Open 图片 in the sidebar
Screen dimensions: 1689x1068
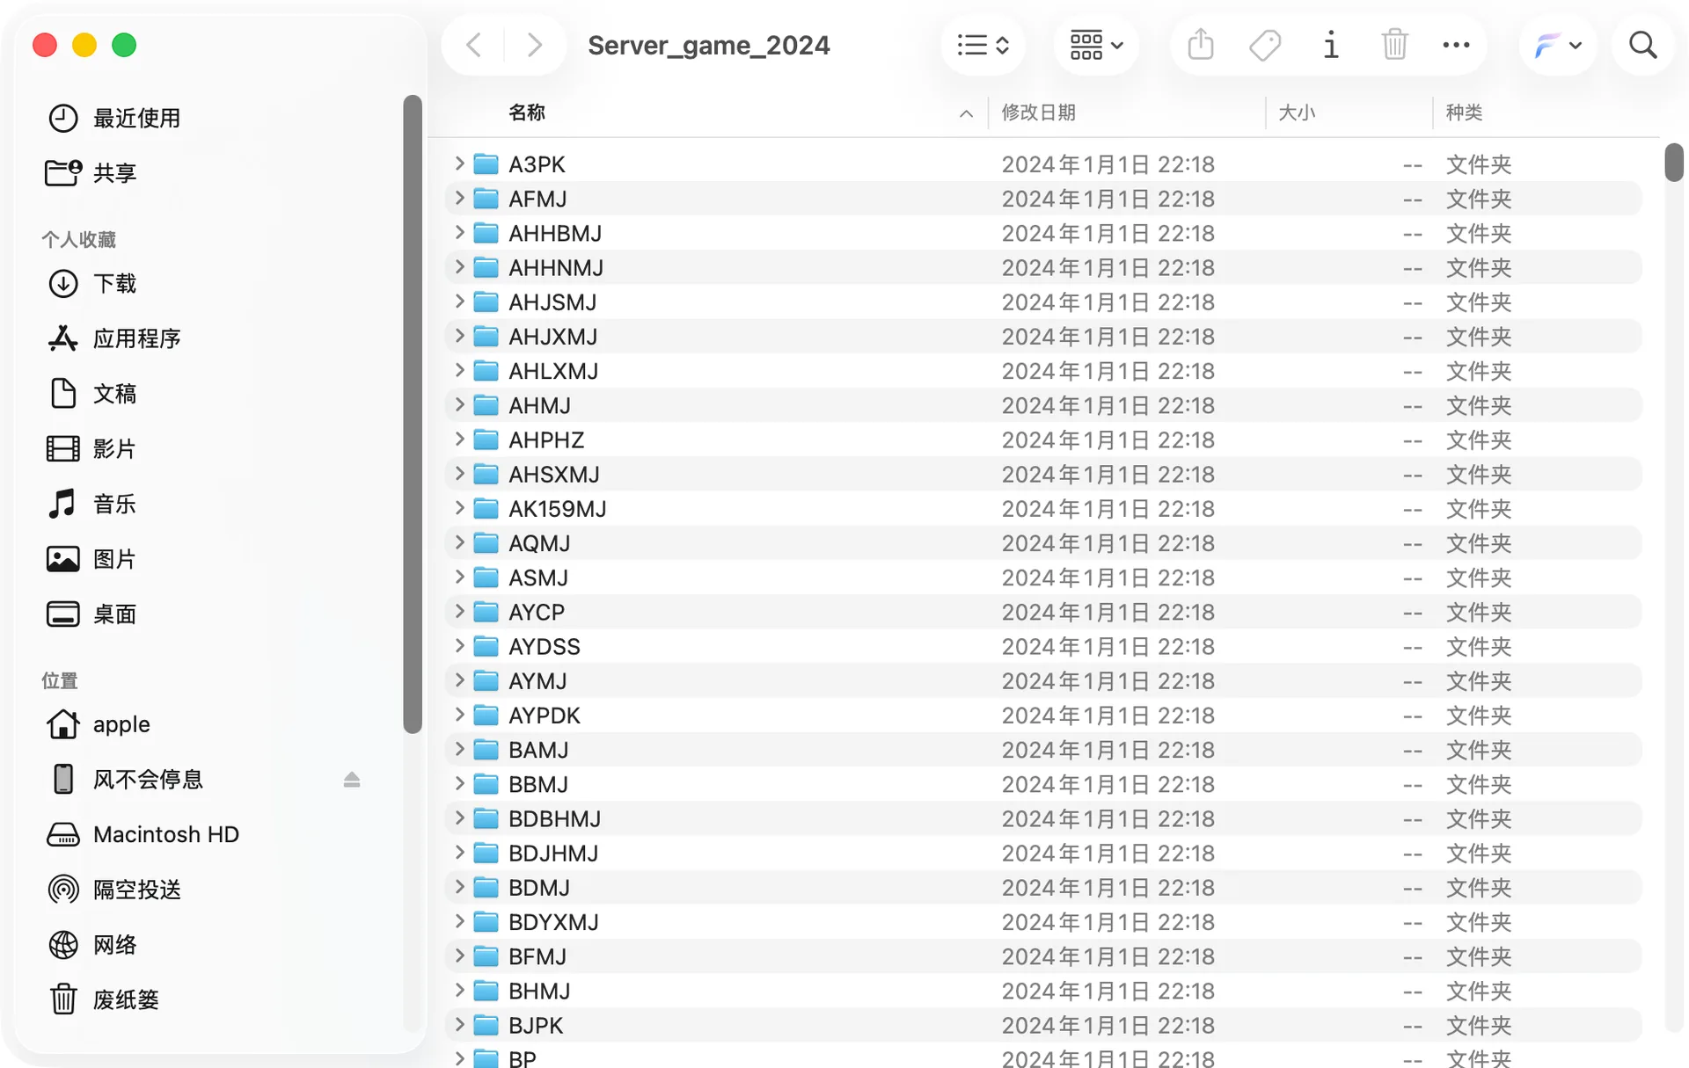pos(114,559)
